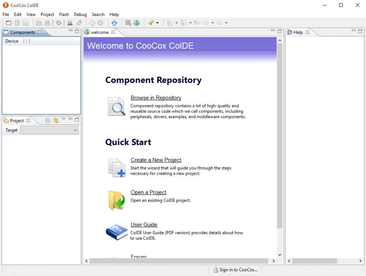Click the rocket External Tools icon
This screenshot has width=366, height=276.
tap(151, 23)
